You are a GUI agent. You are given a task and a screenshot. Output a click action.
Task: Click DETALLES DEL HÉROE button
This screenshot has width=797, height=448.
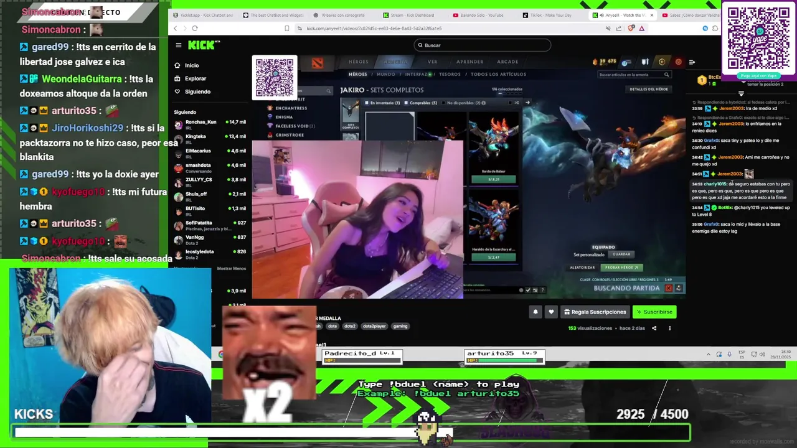click(649, 89)
